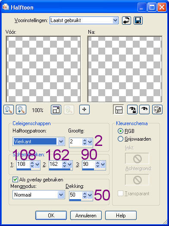This screenshot has height=226, width=169.
Task: Close the Halftoon dialog window
Action: coord(162,7)
